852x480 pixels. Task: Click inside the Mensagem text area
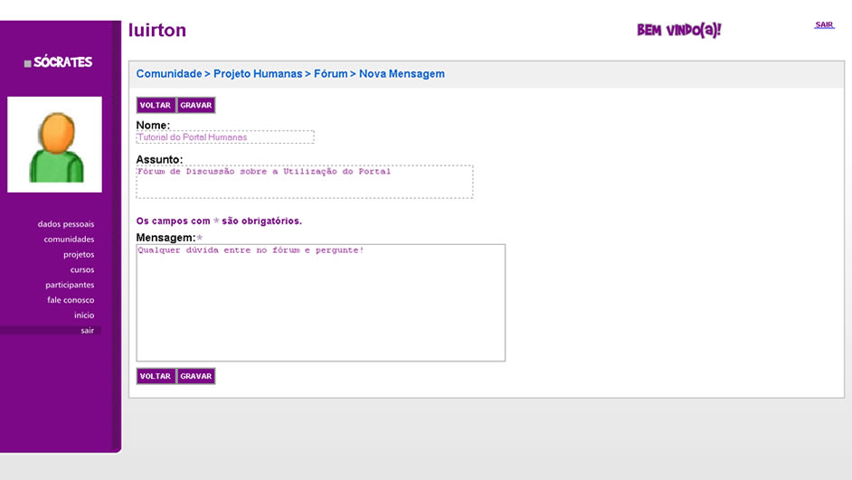pos(320,303)
